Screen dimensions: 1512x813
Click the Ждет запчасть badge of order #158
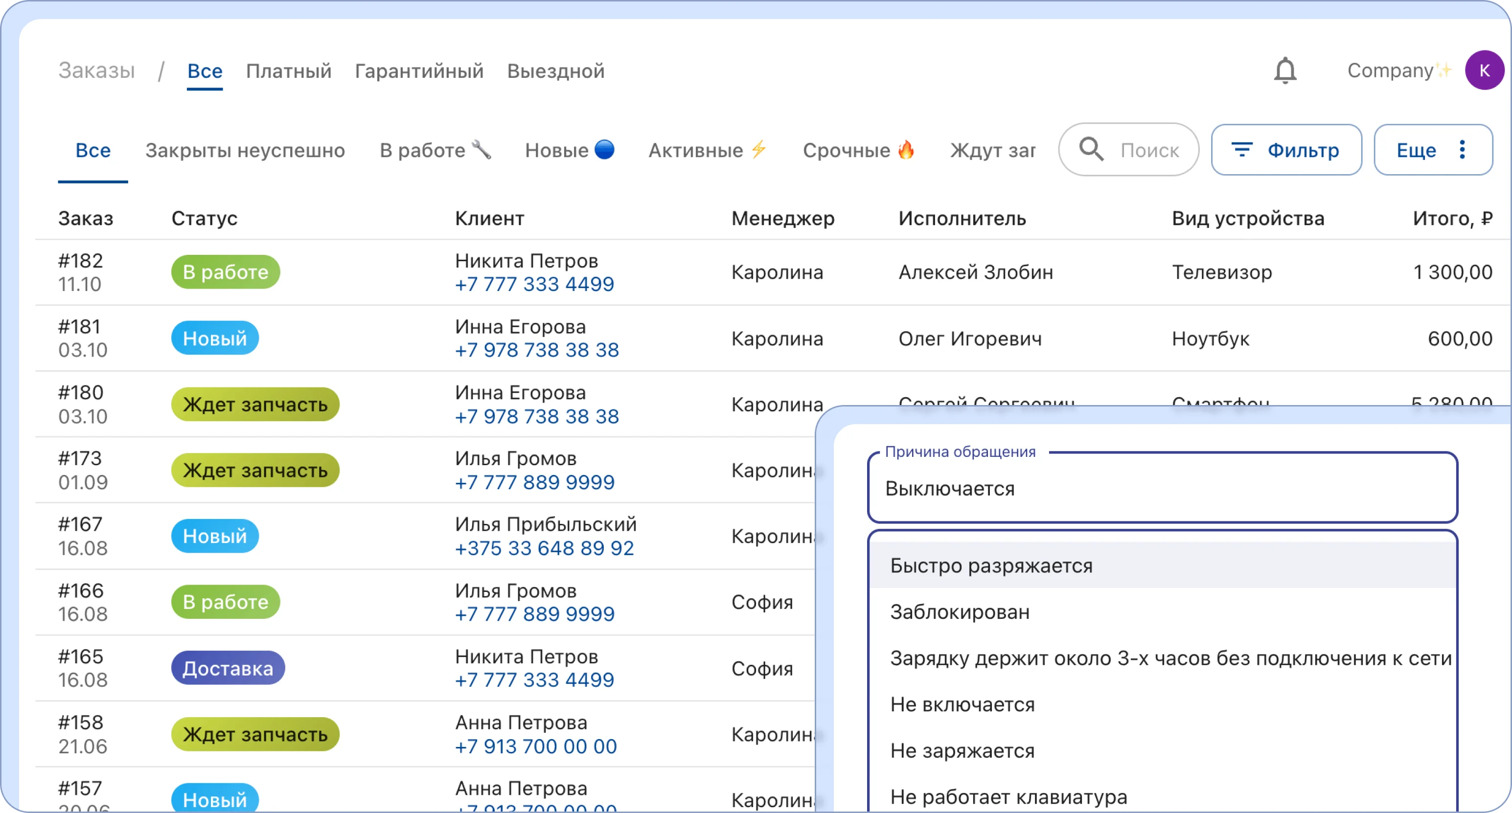(x=255, y=734)
